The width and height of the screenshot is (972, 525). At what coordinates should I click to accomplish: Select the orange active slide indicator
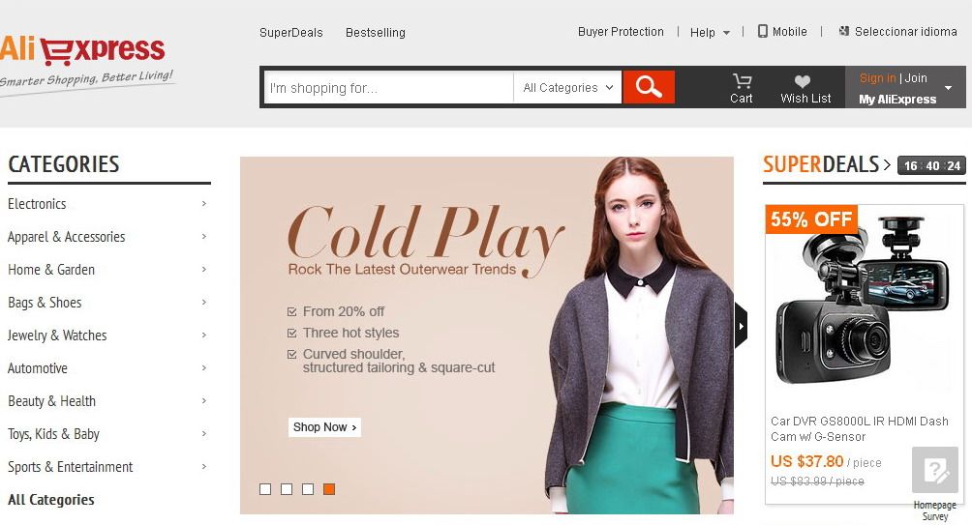point(329,489)
